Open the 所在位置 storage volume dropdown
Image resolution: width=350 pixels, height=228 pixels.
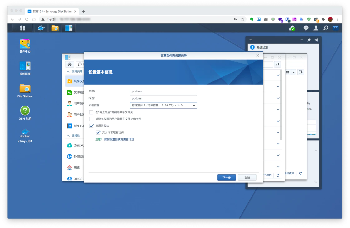[x=163, y=106]
